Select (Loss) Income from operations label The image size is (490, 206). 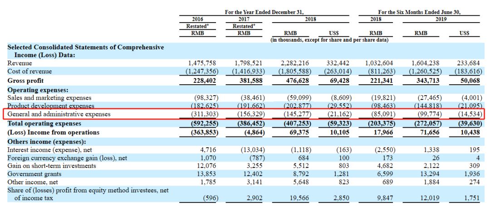(53, 133)
